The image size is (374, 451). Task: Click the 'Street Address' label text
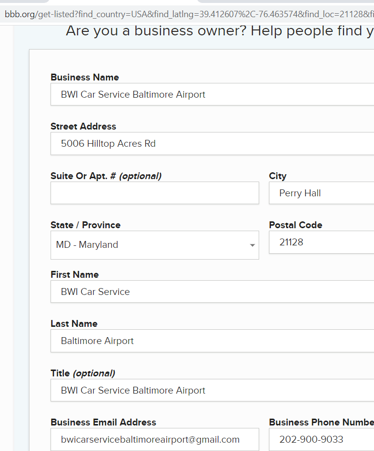pyautogui.click(x=83, y=127)
